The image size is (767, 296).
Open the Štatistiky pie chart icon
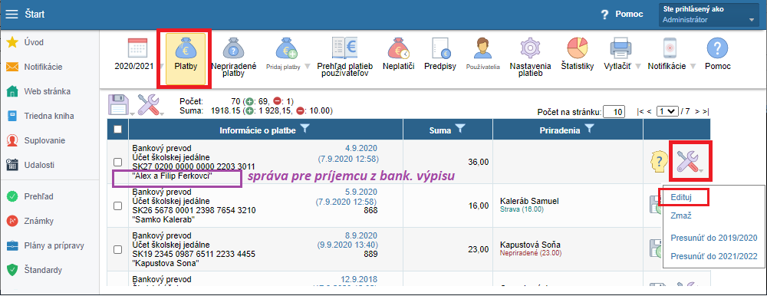click(578, 48)
